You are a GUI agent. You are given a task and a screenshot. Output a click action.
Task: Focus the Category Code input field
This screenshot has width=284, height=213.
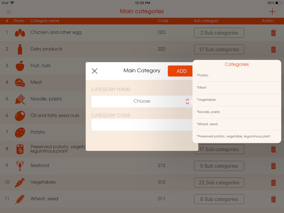pos(142,125)
